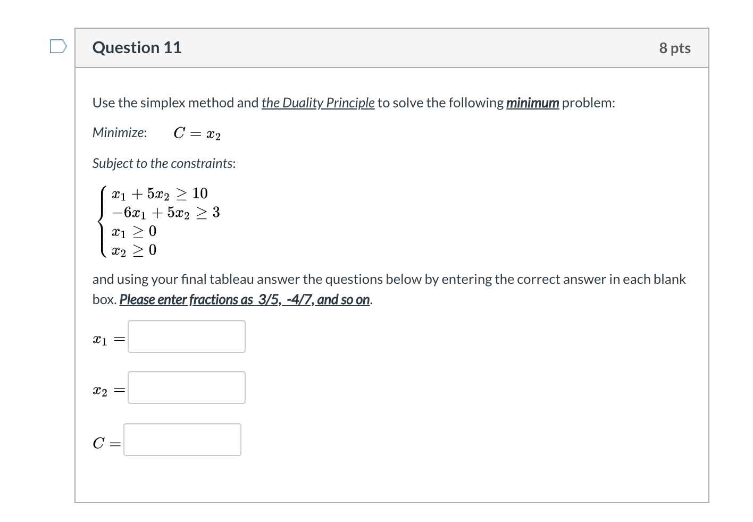Viewport: 753px width, 522px height.
Task: Click inside the C answer box
Action: coord(181,439)
